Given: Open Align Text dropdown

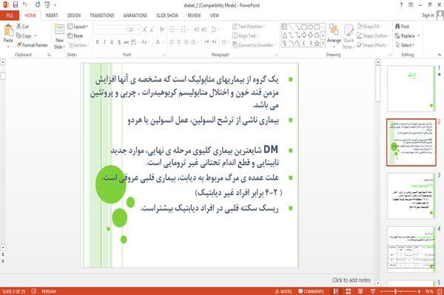Looking at the screenshot, I should 245,35.
